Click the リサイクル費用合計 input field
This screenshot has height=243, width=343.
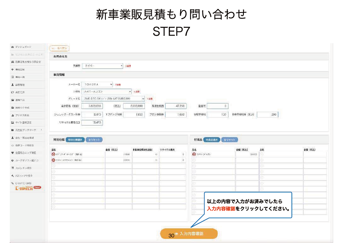pyautogui.click(x=92, y=122)
